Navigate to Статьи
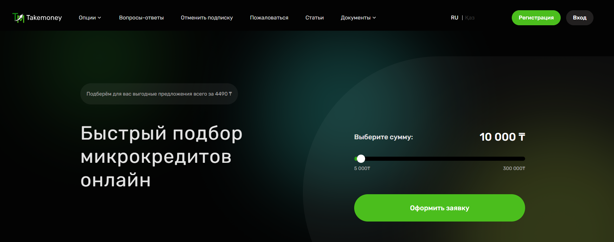This screenshot has width=614, height=242. 315,18
